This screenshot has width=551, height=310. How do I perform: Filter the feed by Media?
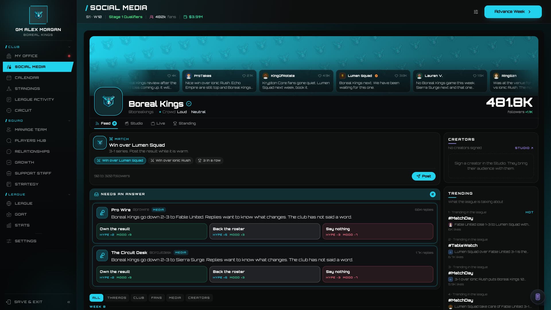[175, 298]
